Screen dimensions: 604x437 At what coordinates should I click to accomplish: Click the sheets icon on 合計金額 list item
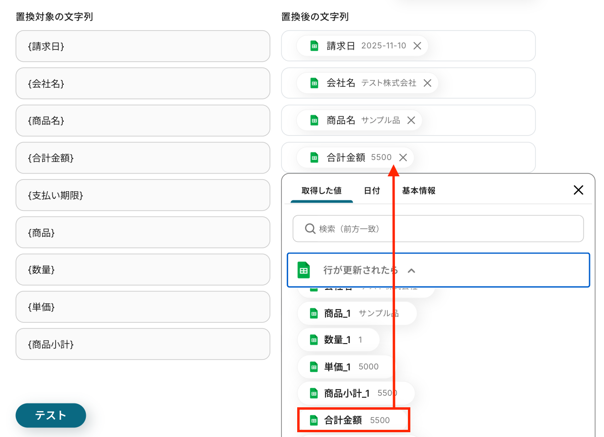pyautogui.click(x=314, y=420)
